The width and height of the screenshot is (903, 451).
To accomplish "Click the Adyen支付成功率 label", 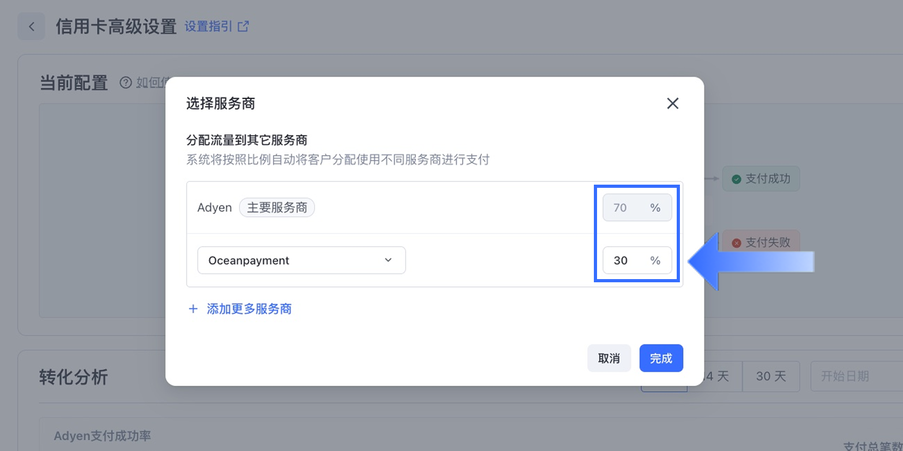I will click(x=103, y=436).
